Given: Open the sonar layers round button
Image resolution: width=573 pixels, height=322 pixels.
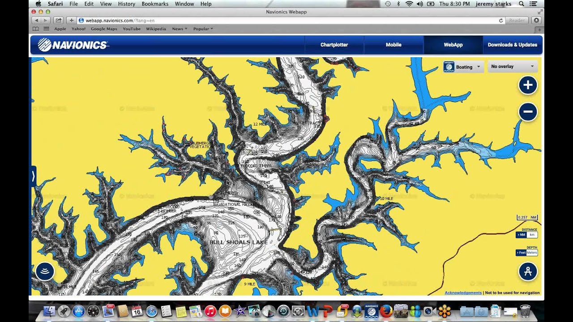Looking at the screenshot, I should pyautogui.click(x=45, y=271).
